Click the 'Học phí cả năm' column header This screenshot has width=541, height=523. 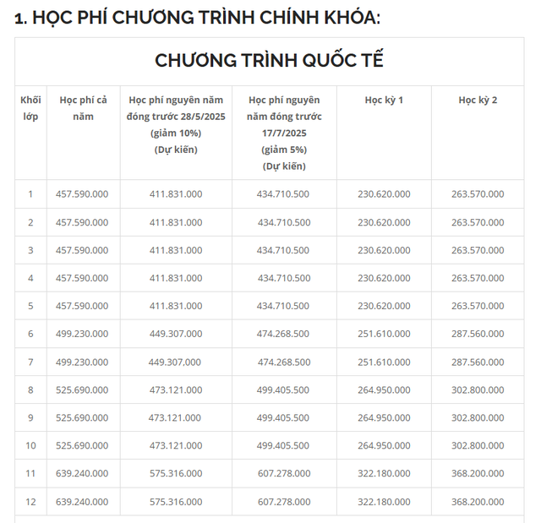(x=83, y=108)
